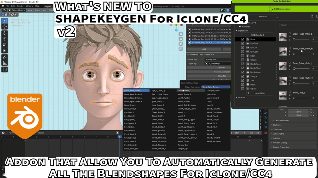This screenshot has height=178, width=318.
Task: Open the Window menu
Action: [x=29, y=6]
